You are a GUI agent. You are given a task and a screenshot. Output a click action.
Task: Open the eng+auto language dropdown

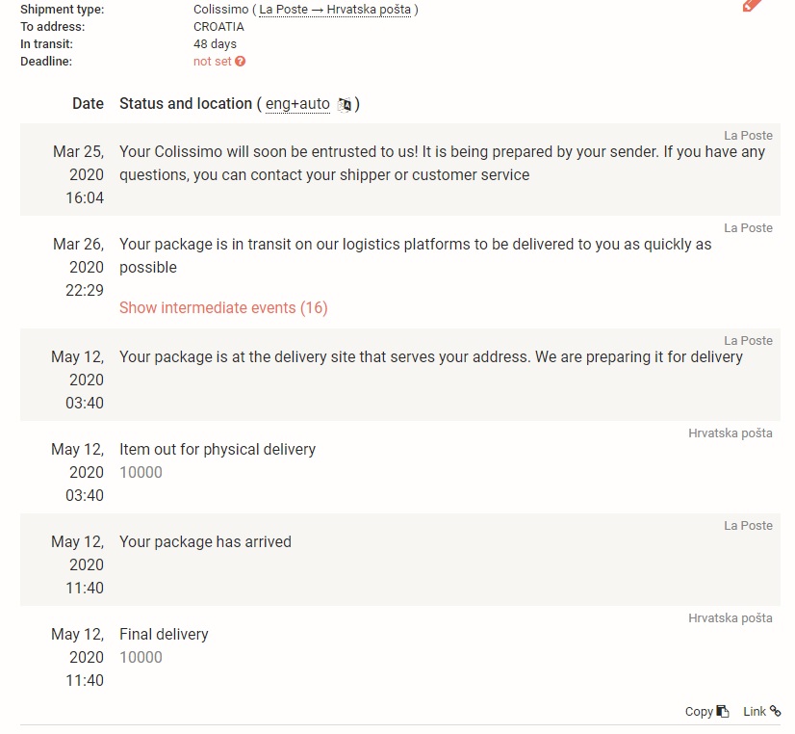coord(297,104)
